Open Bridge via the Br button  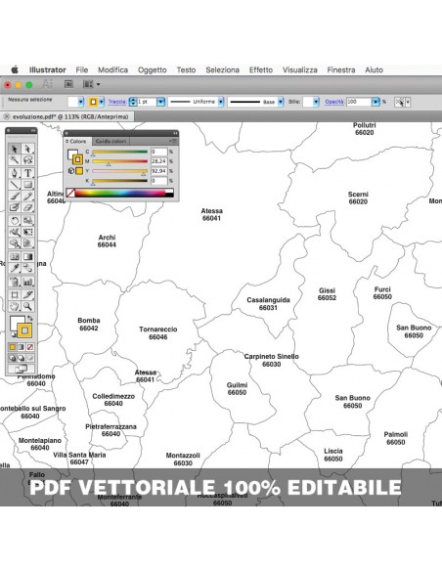68,84
